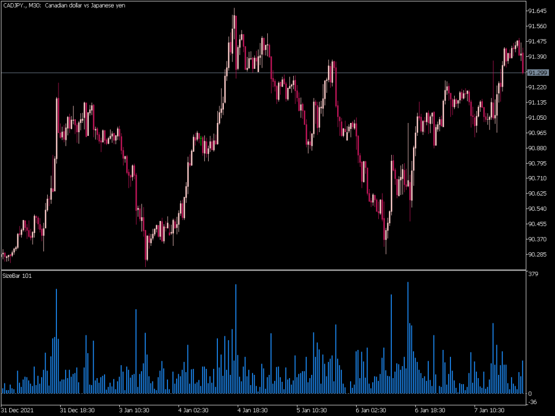Click the 0 level on indicator scale
The height and width of the screenshot is (416, 555).
click(530, 393)
